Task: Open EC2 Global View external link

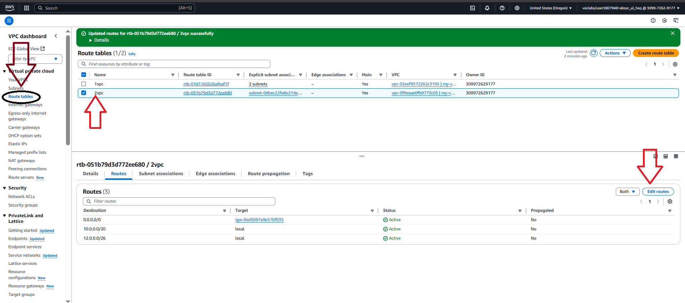Action: pyautogui.click(x=27, y=49)
